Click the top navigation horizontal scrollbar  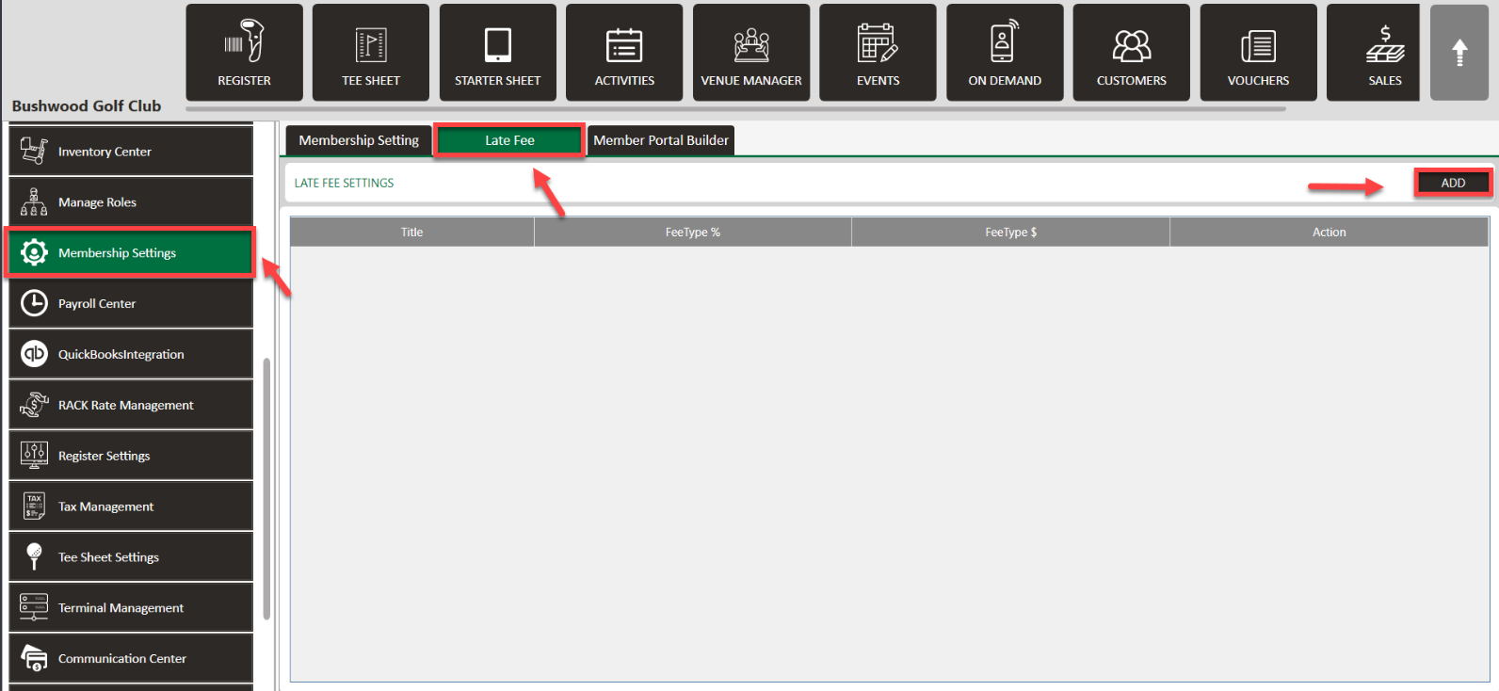click(736, 109)
